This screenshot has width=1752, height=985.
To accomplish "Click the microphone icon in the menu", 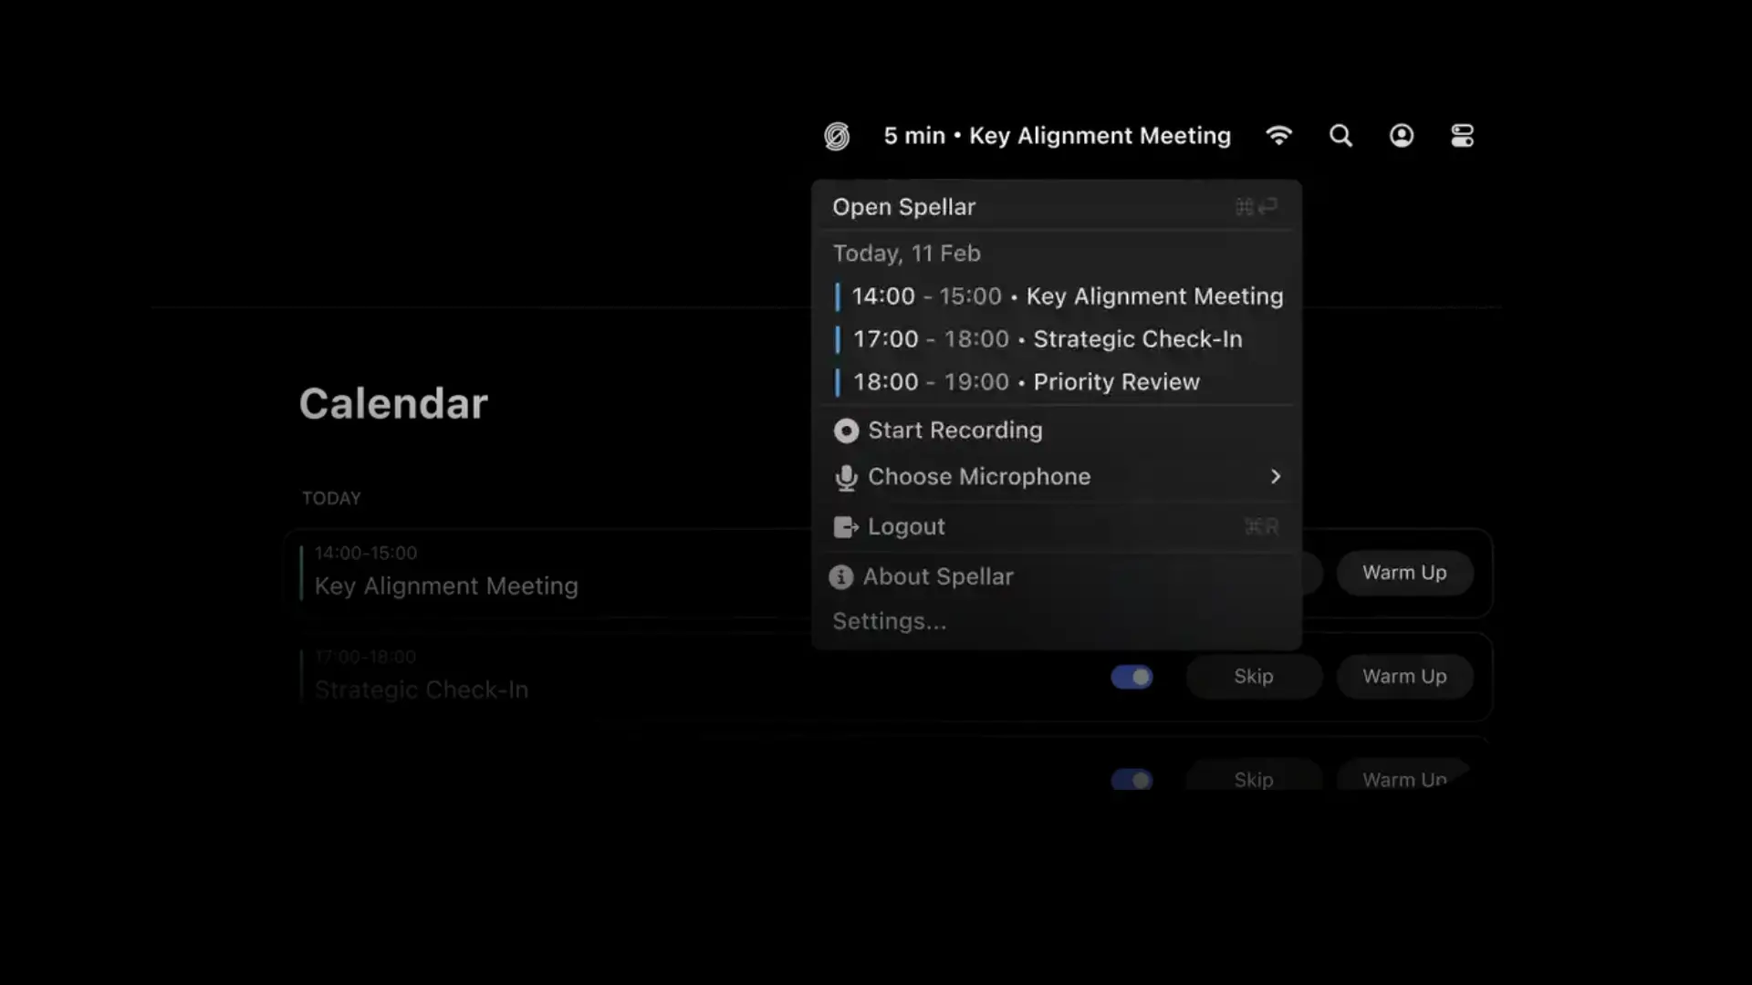I will pos(846,478).
